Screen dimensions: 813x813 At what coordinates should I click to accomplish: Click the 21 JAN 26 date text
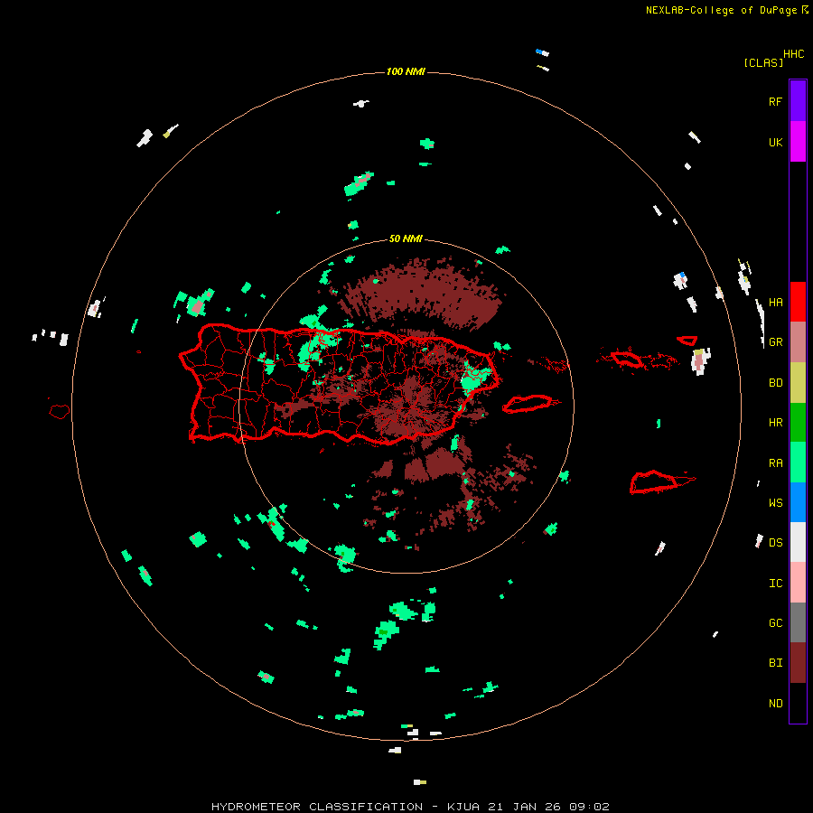pos(524,807)
